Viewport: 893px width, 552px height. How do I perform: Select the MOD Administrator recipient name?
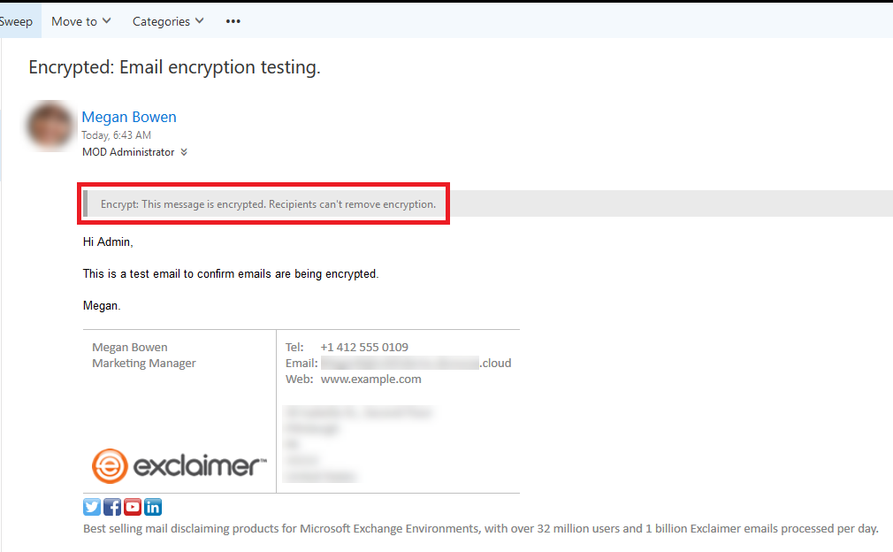pos(128,152)
